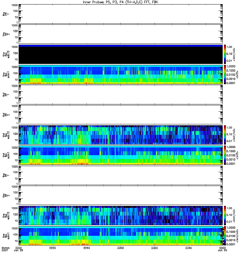This screenshot has width=241, height=257.
Task: Click the 'the fbk scm1' spectrogram panel
Action: tap(121, 236)
